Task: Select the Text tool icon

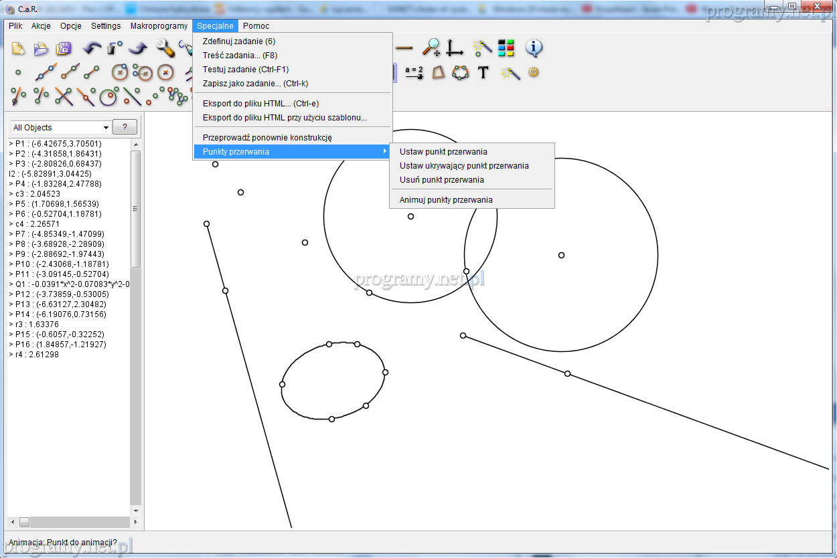Action: [x=483, y=72]
